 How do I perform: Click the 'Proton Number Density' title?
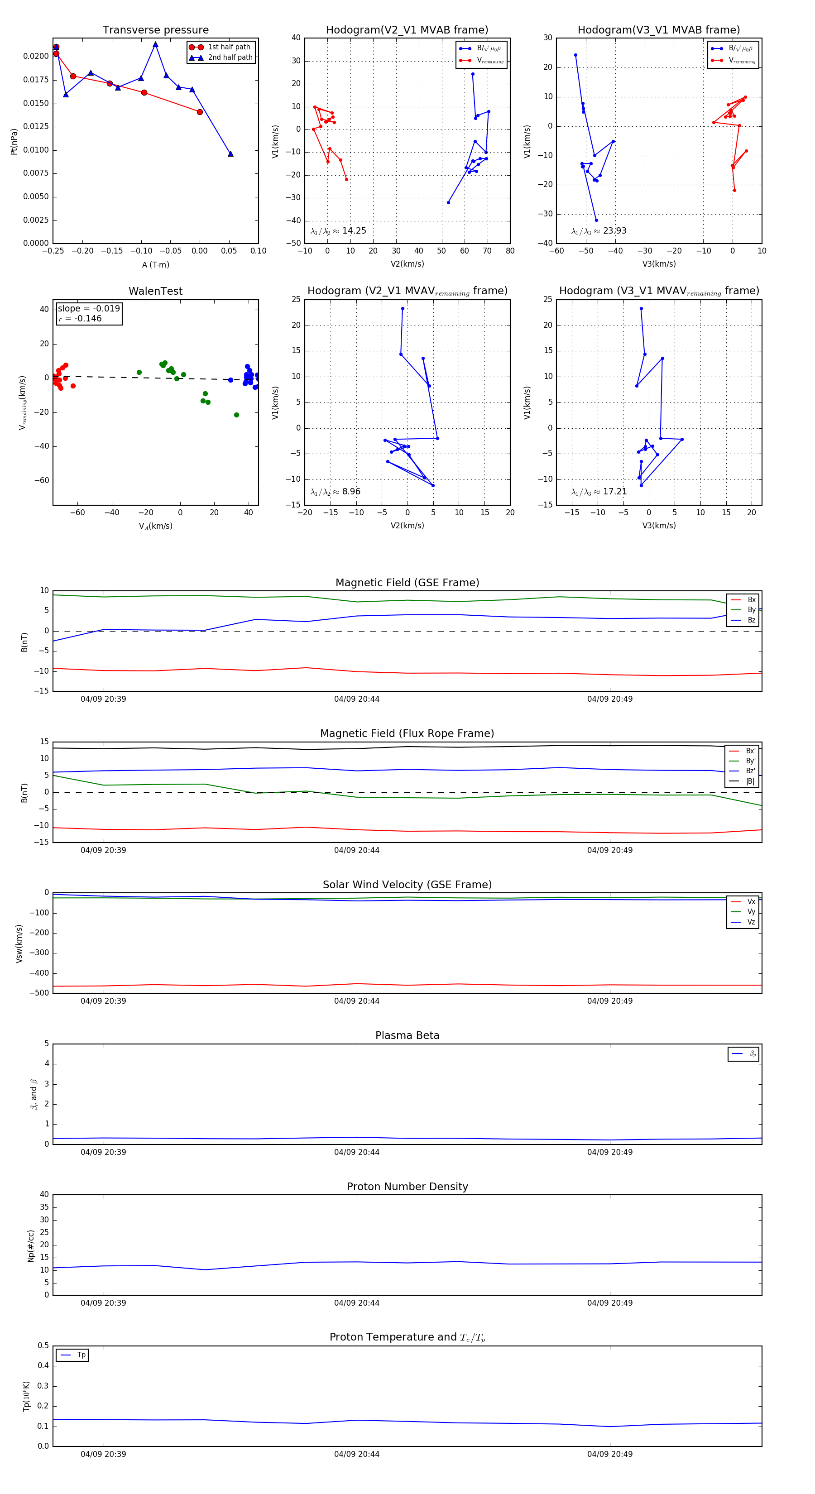point(407,1187)
